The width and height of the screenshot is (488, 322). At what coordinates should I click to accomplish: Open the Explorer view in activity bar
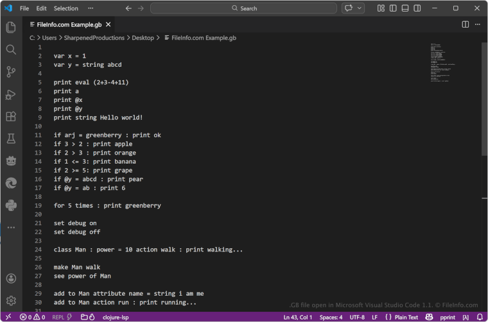tap(11, 28)
